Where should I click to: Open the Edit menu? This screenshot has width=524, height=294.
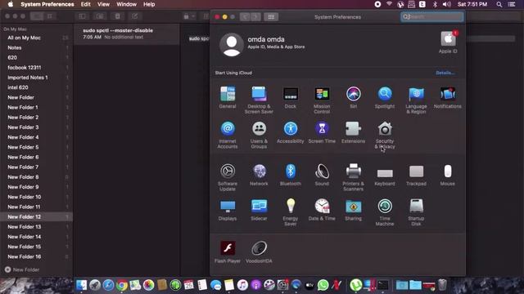coord(85,4)
